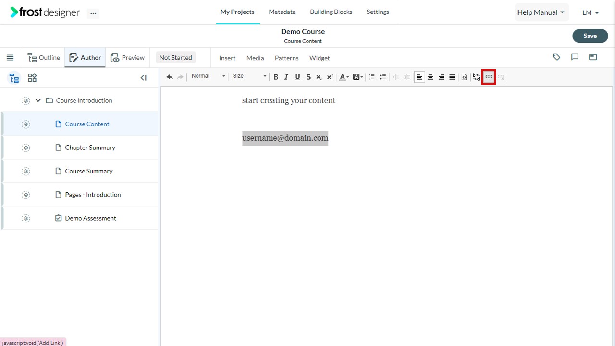Image resolution: width=615 pixels, height=346 pixels.
Task: Open the Building Blocks tab
Action: (331, 12)
